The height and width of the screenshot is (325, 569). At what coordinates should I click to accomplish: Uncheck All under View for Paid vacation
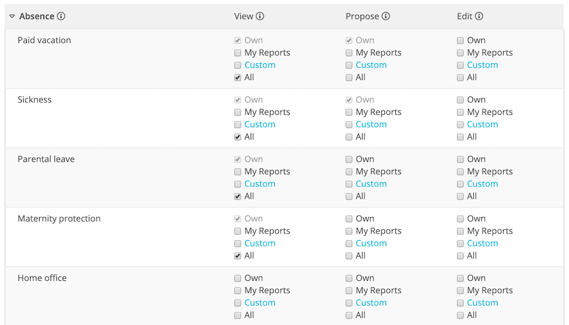tap(238, 78)
